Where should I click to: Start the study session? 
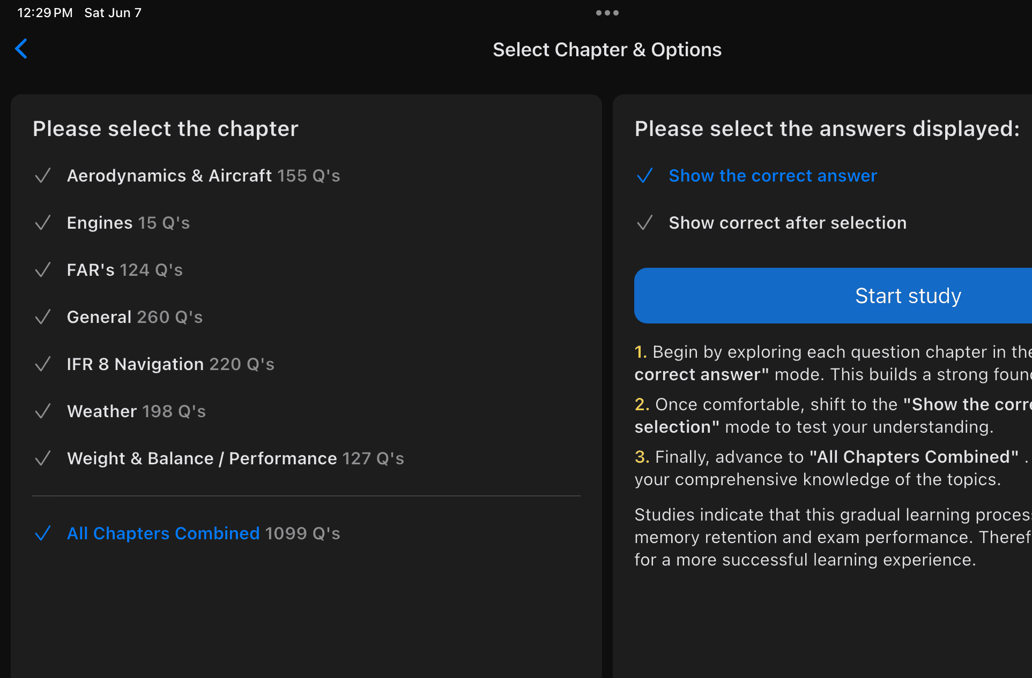833,296
